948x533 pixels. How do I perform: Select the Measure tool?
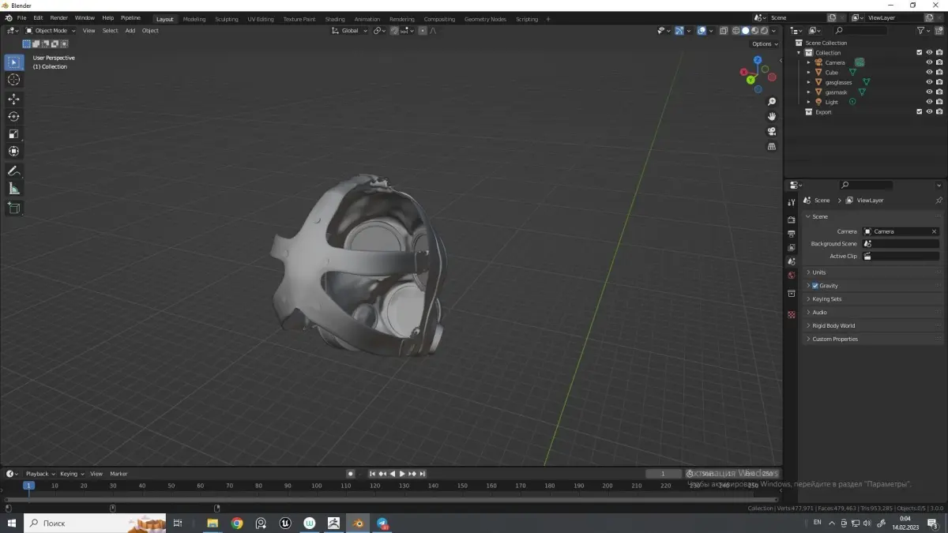13,188
